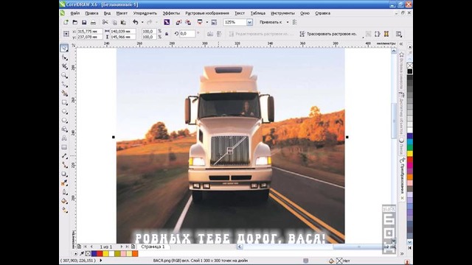Click the object origin grid icon
Viewport: 472px width, 265px height.
(66, 34)
